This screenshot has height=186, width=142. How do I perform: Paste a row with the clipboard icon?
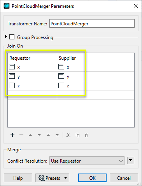(x=86, y=135)
